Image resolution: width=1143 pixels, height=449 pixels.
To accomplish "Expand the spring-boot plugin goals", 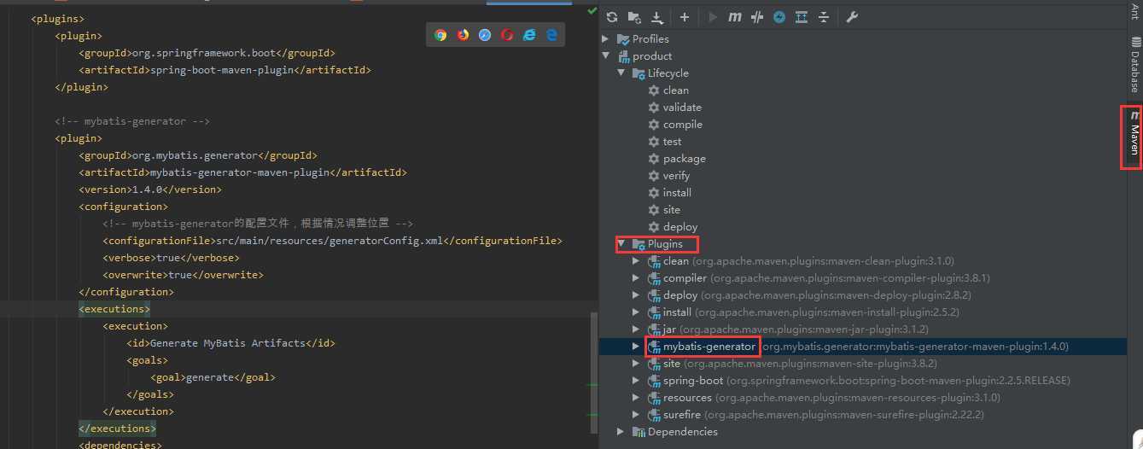I will pos(636,381).
